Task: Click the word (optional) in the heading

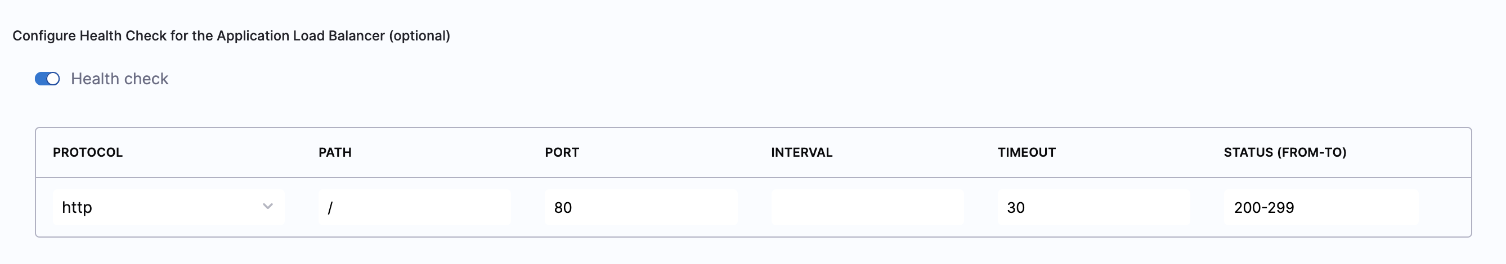Action: 419,35
